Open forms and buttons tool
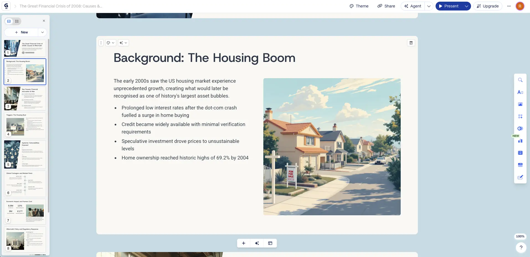This screenshot has width=530, height=257. click(520, 177)
